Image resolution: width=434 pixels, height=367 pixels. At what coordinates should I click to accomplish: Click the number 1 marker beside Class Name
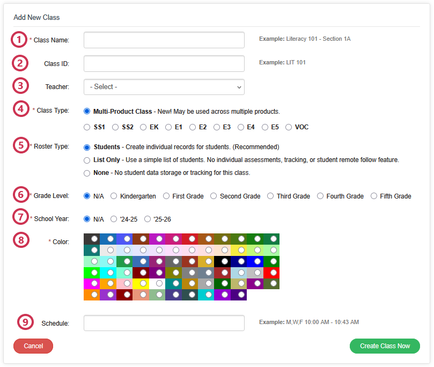(x=20, y=40)
